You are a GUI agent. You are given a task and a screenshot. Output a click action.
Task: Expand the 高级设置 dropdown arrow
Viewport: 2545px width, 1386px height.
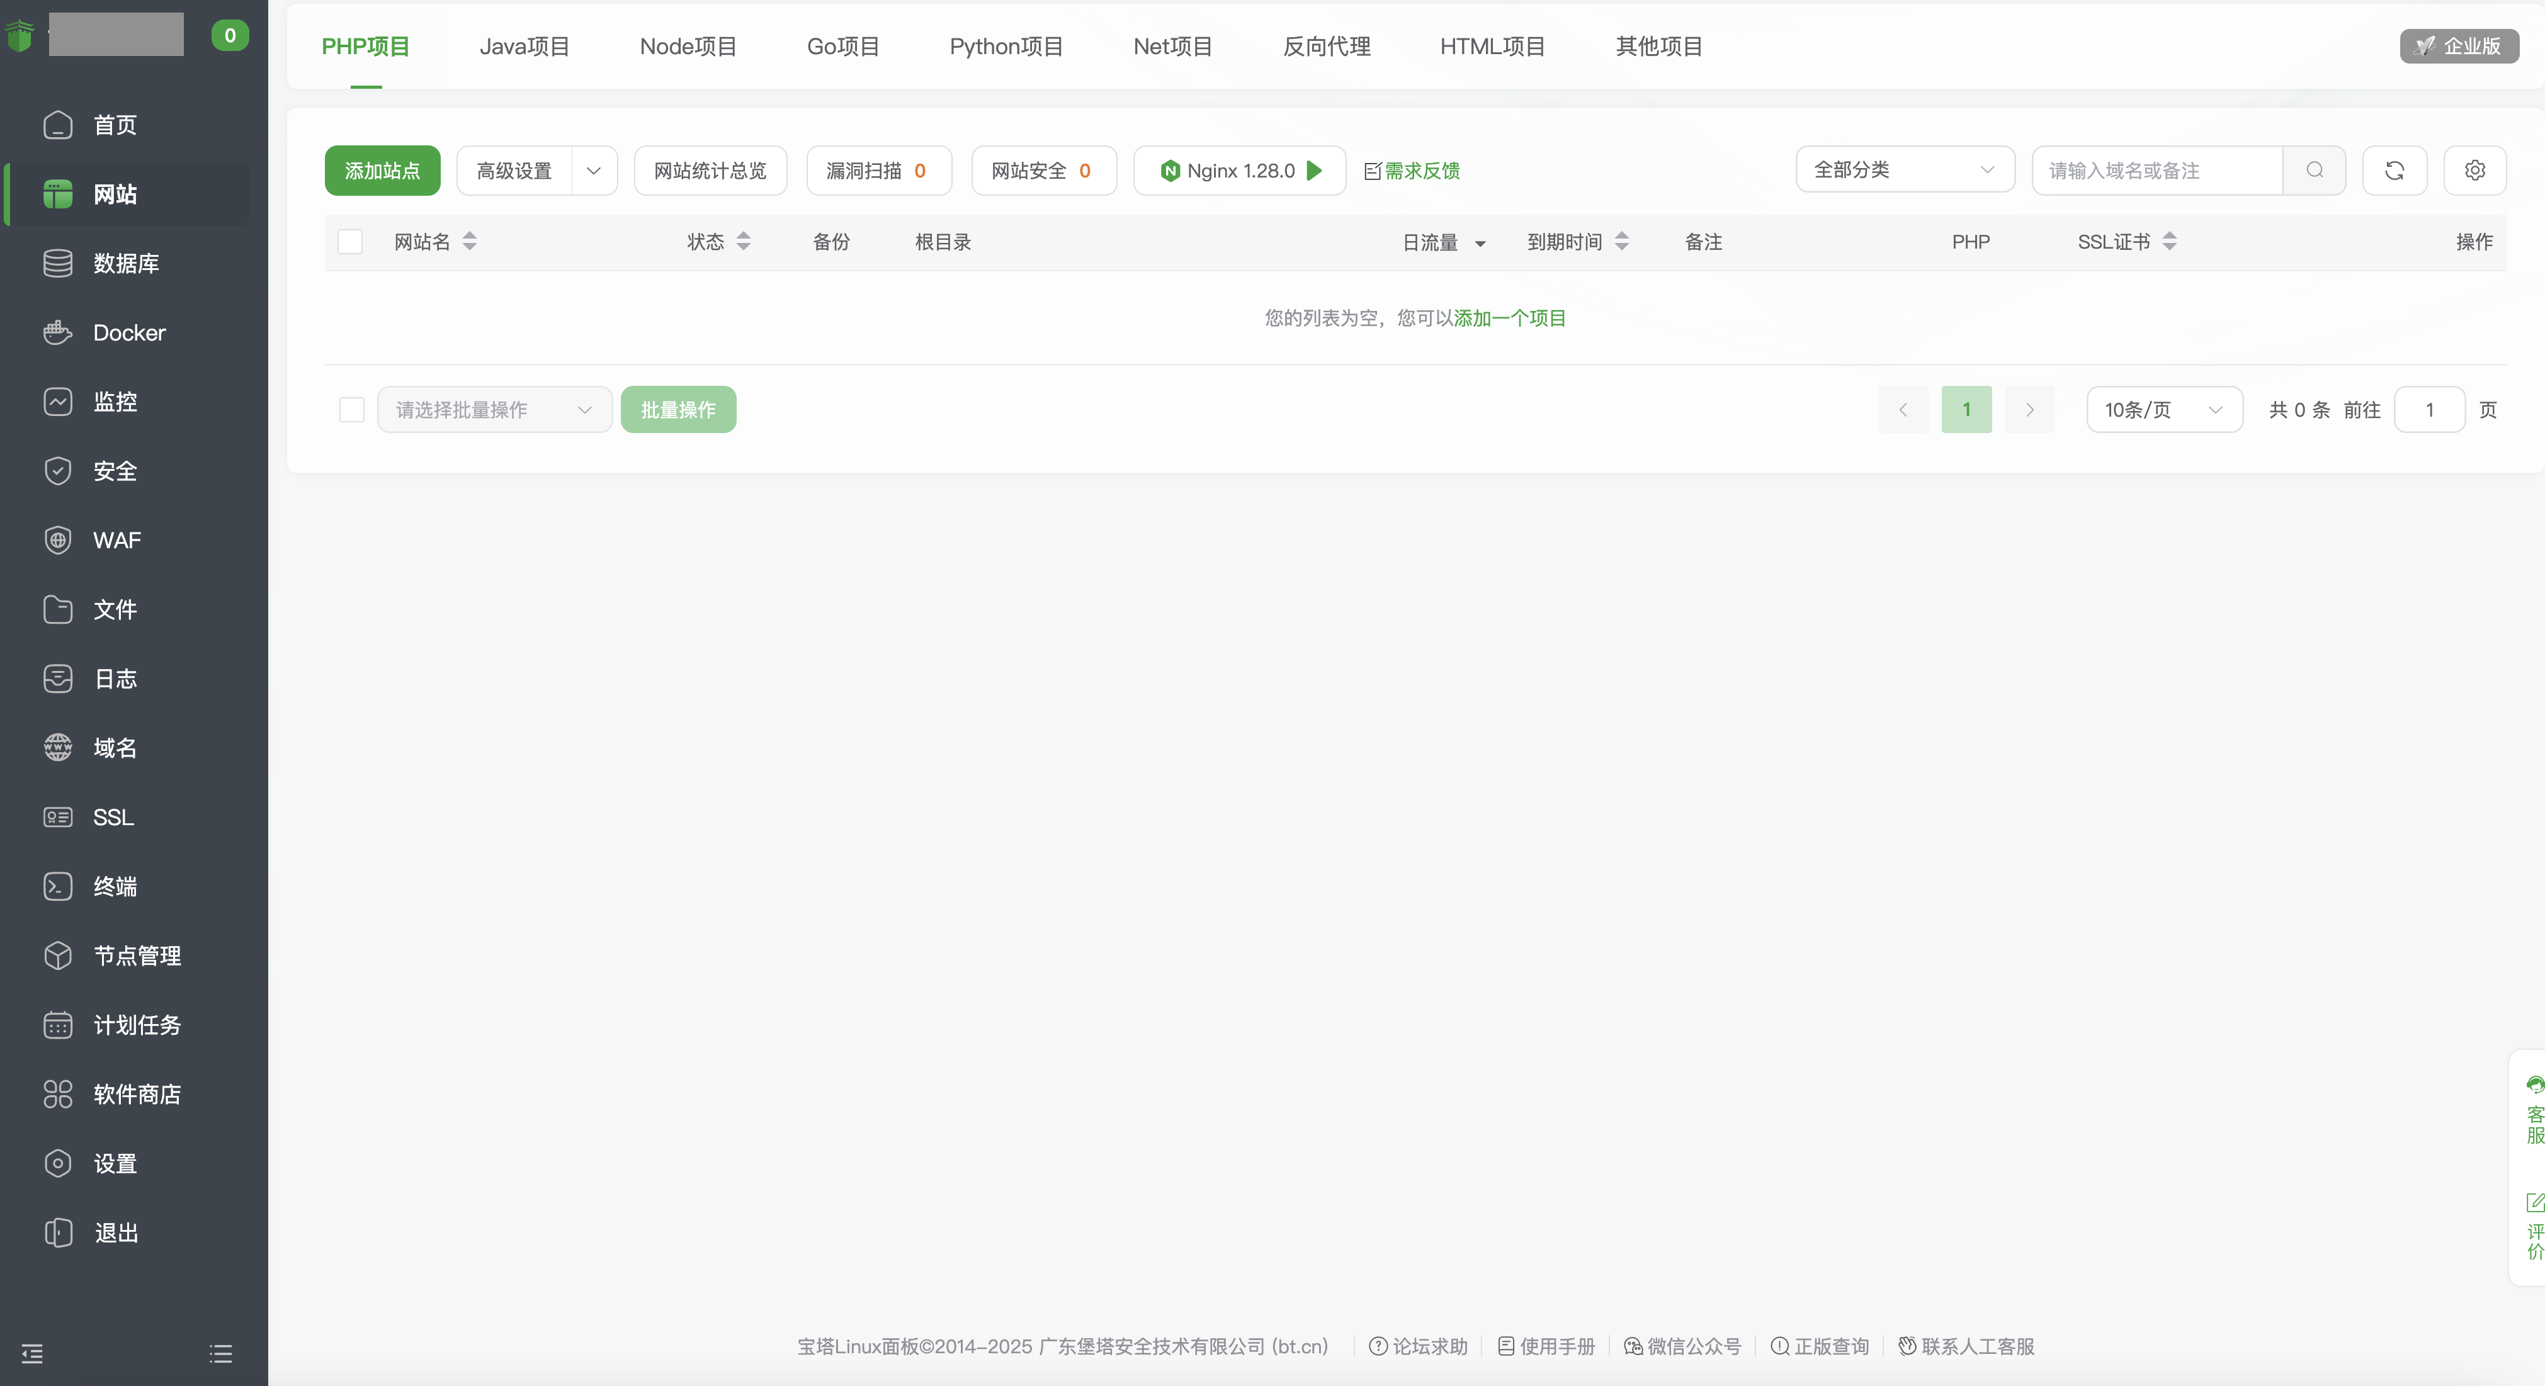(x=594, y=170)
